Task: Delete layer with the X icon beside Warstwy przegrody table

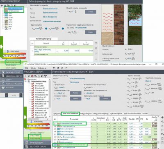Action: pos(96,48)
